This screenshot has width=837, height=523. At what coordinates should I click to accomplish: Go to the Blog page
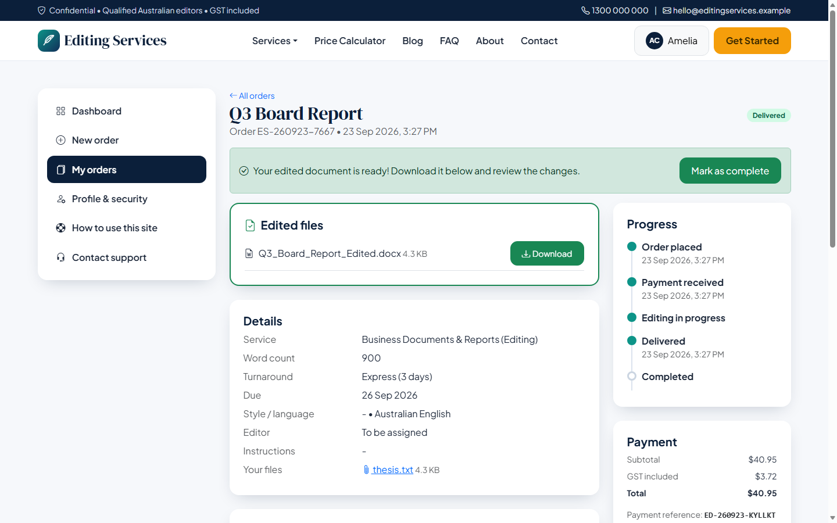click(x=413, y=41)
